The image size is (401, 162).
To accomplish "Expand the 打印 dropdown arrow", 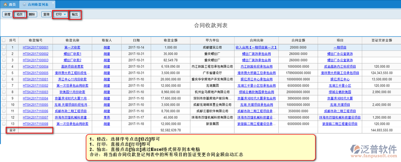I will pos(65,14).
